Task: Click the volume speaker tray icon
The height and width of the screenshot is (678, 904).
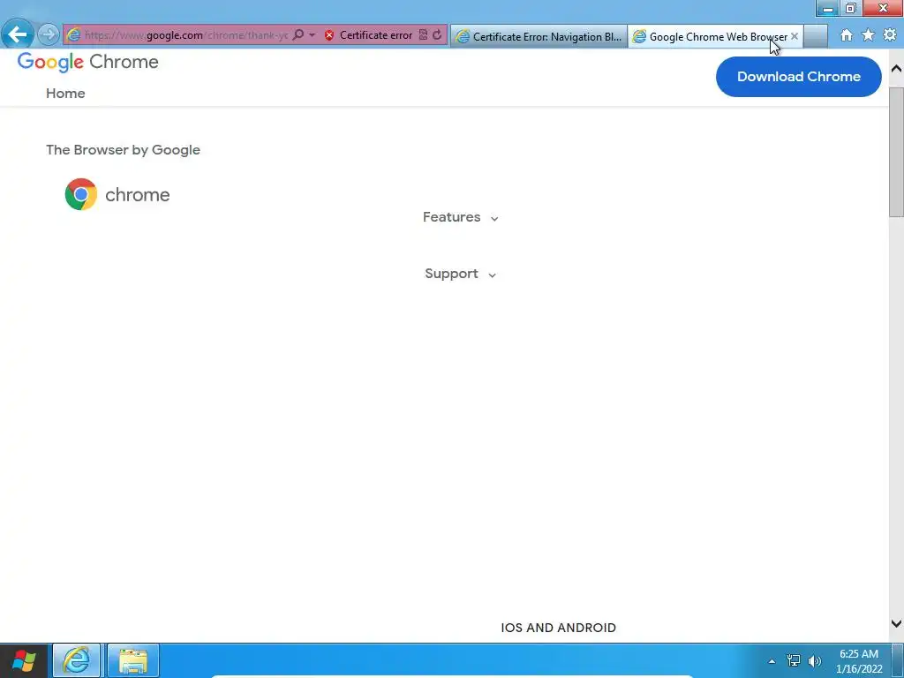Action: coord(815,661)
